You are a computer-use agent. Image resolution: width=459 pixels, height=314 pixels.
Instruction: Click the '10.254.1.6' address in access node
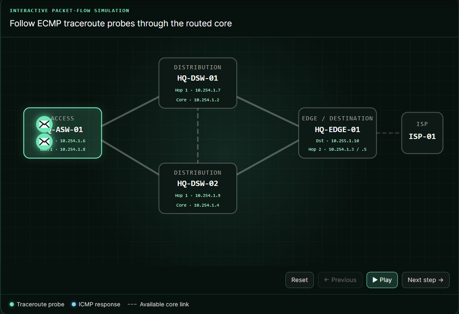click(x=73, y=141)
